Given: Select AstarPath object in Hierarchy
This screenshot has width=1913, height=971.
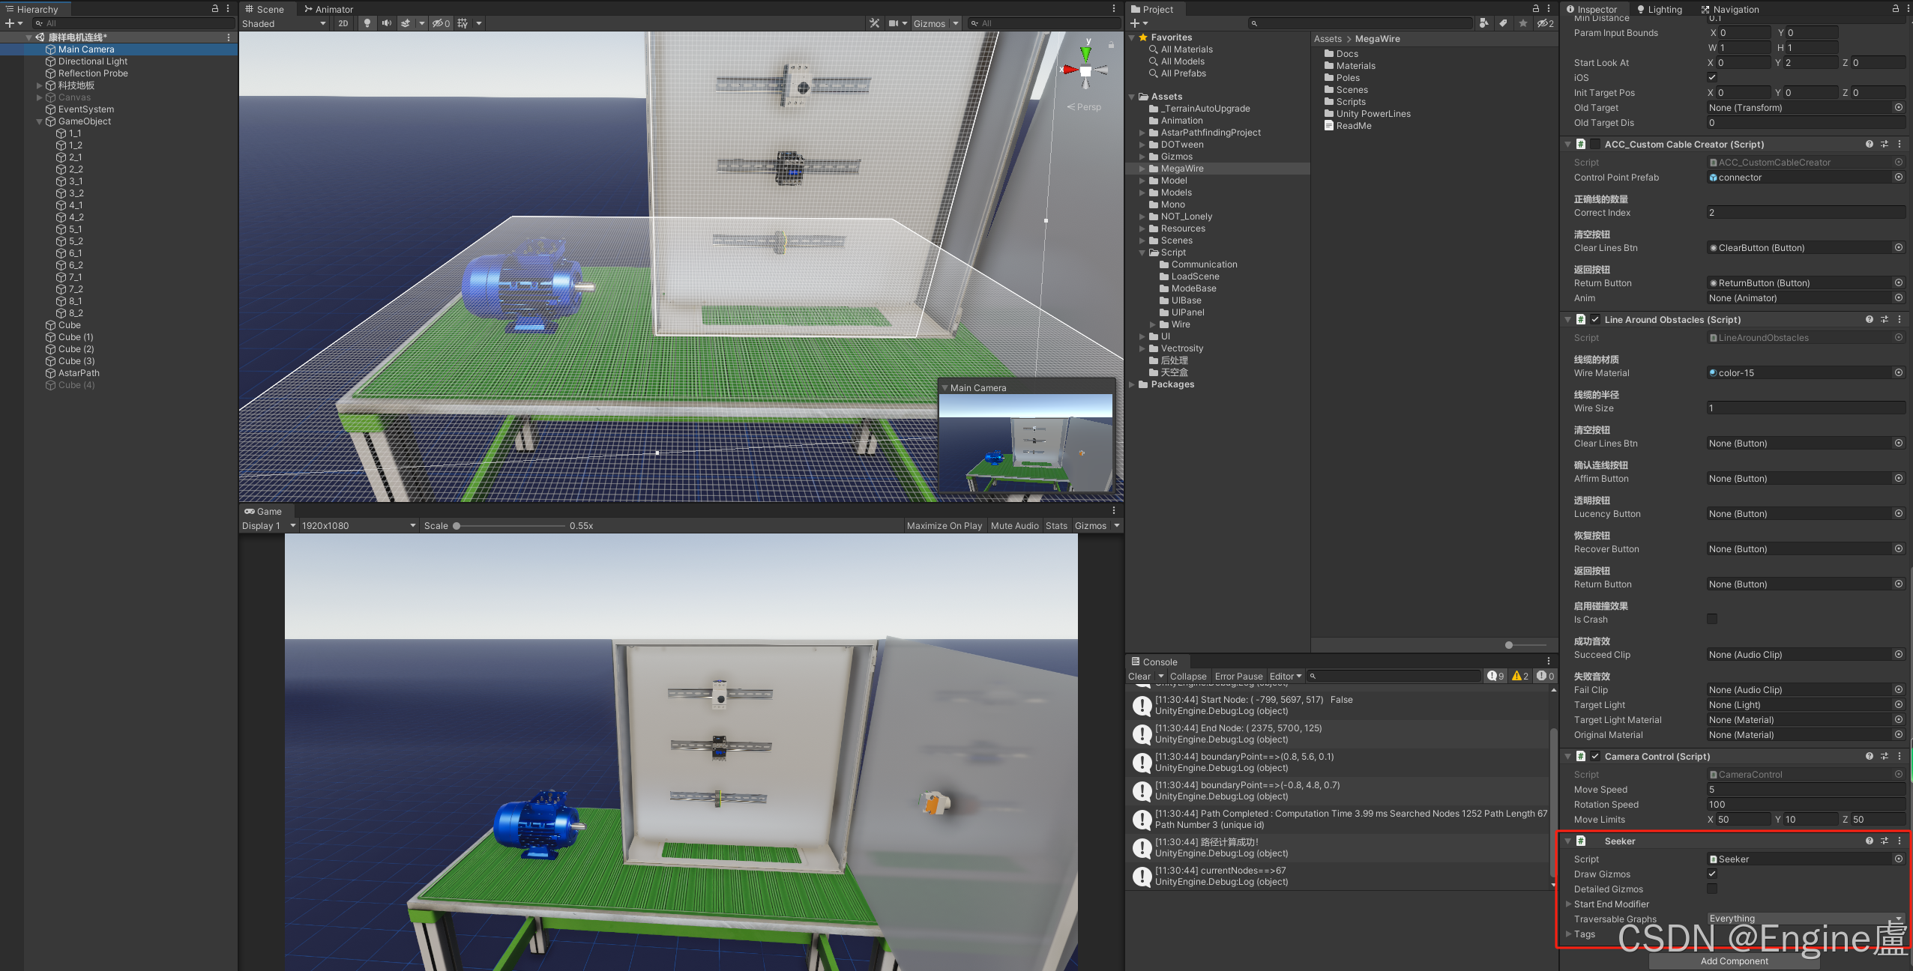Looking at the screenshot, I should coord(79,372).
